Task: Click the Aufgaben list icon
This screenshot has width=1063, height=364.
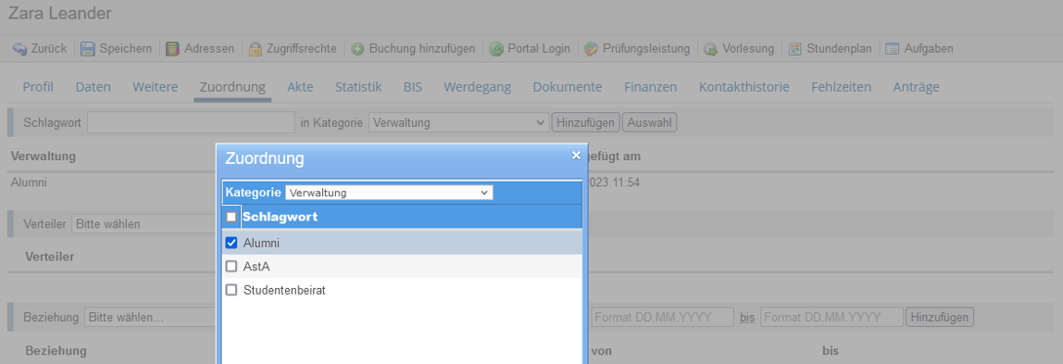Action: [892, 49]
